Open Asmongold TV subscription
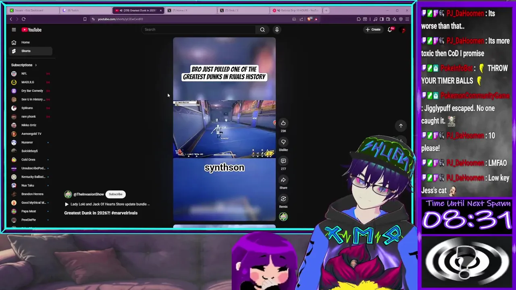This screenshot has height=290, width=516. pyautogui.click(x=30, y=134)
